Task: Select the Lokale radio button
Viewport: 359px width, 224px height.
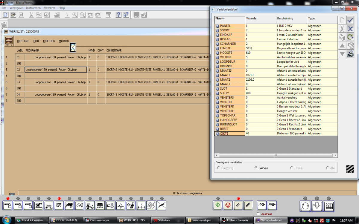Action: [x=292, y=168]
